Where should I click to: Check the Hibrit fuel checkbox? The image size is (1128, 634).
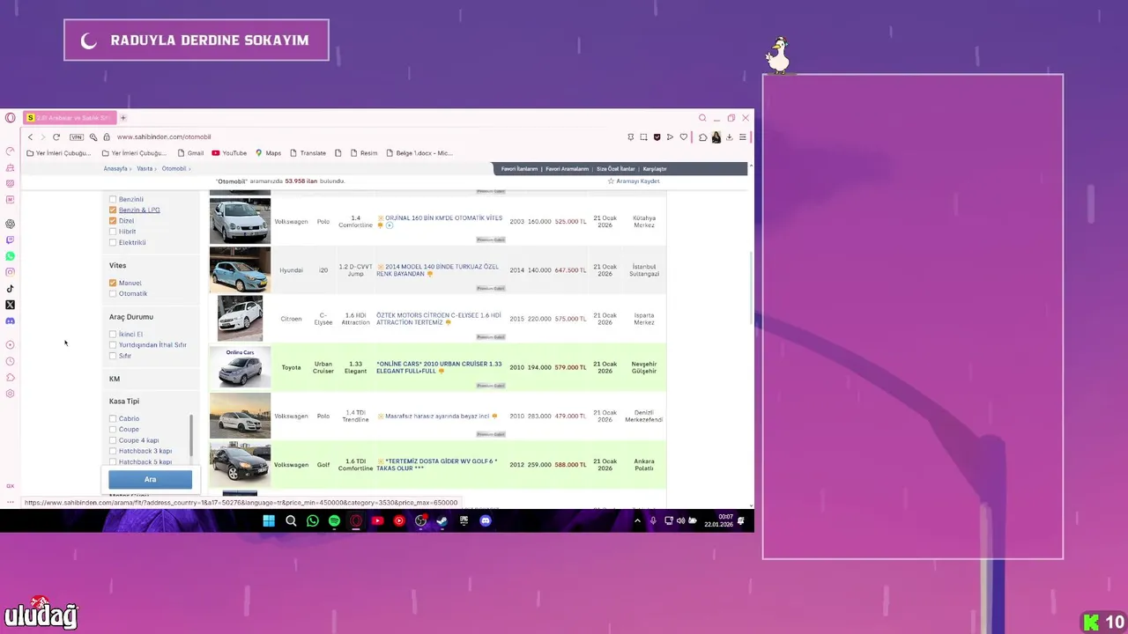tap(113, 232)
